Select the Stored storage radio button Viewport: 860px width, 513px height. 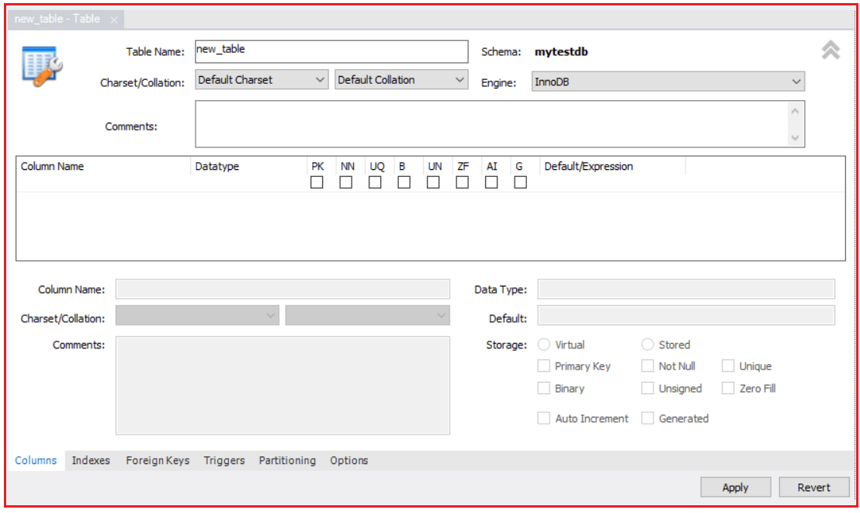(646, 345)
